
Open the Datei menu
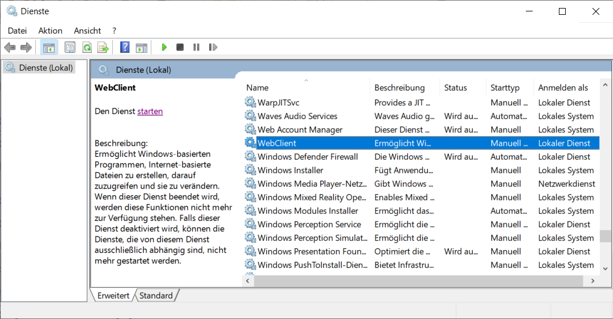pyautogui.click(x=17, y=31)
